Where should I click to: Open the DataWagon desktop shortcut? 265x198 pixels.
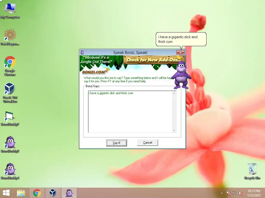pos(10,37)
